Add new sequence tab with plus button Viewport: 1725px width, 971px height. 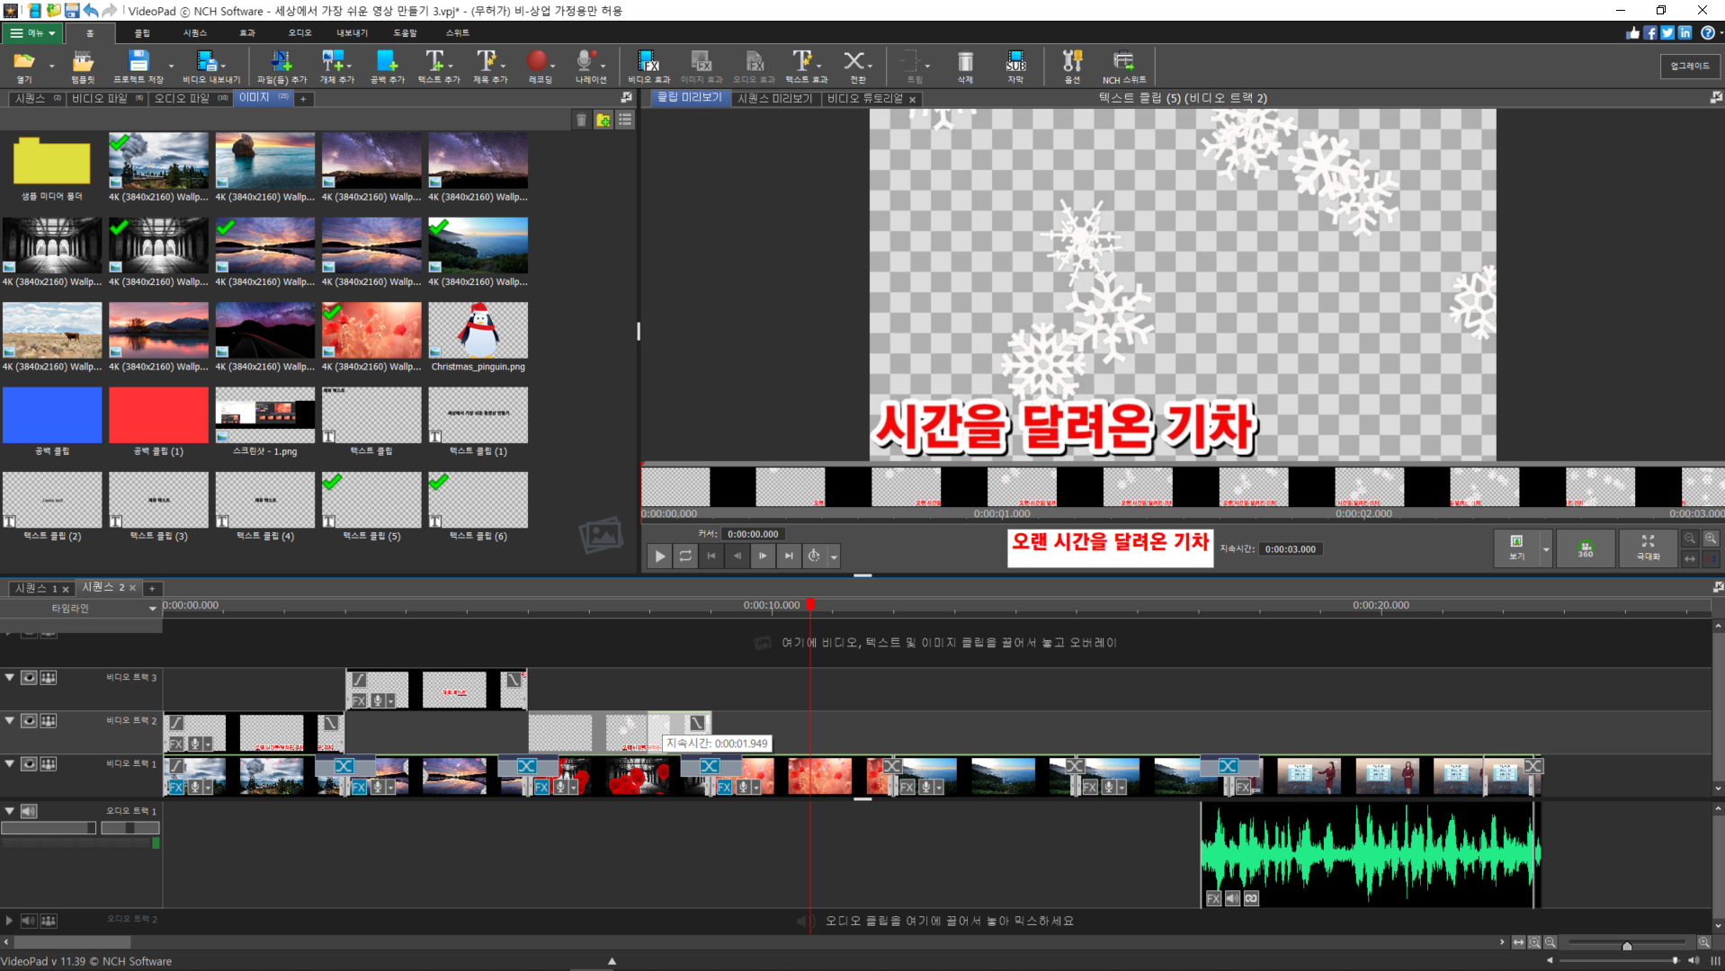[x=152, y=589]
